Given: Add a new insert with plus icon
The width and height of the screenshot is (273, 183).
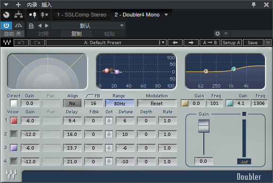Looking at the screenshot, I should (x=18, y=5).
